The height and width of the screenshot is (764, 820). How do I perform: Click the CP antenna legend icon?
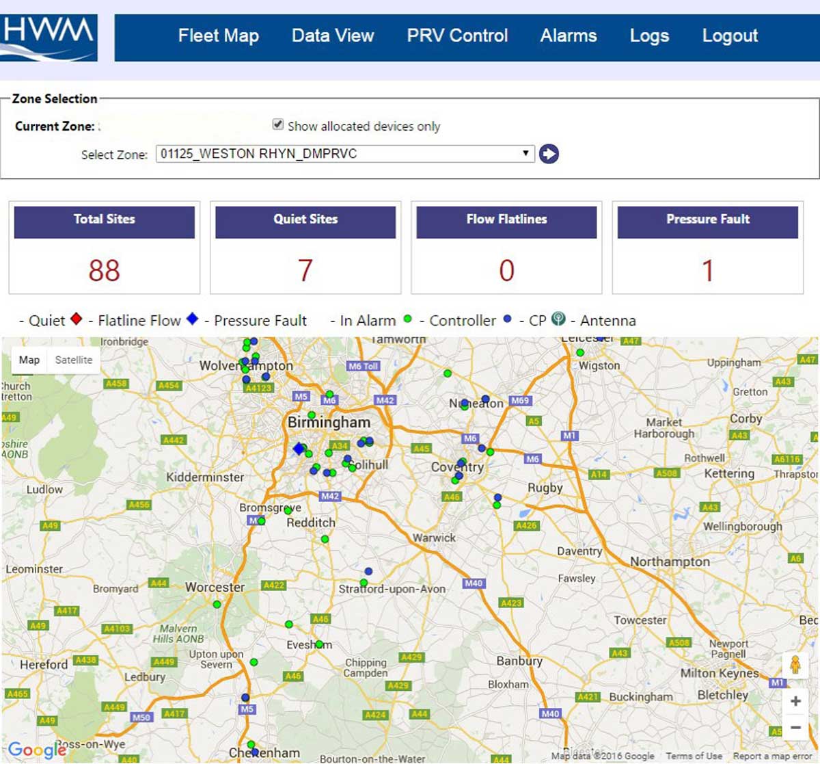click(558, 319)
